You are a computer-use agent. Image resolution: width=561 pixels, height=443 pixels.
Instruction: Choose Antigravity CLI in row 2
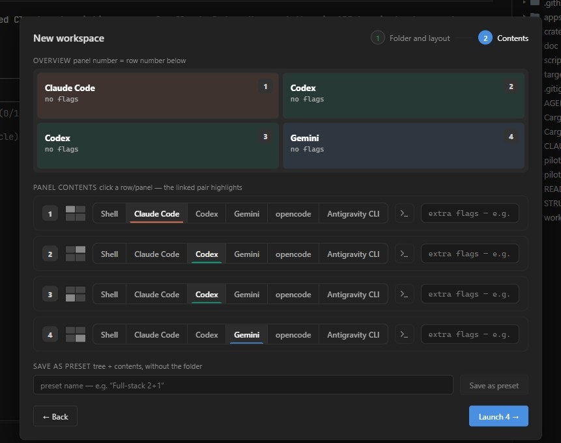coord(353,254)
